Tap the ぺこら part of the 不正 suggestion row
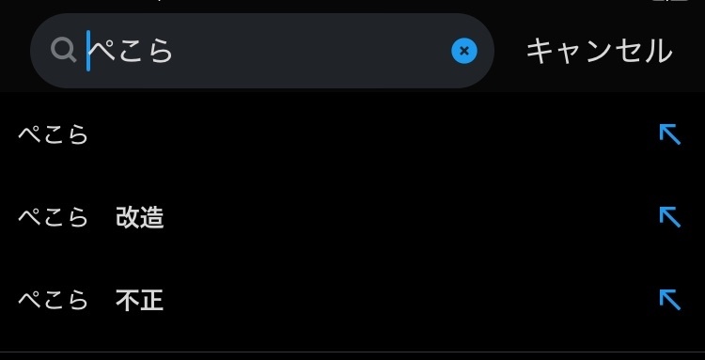705x360 pixels. 53,300
